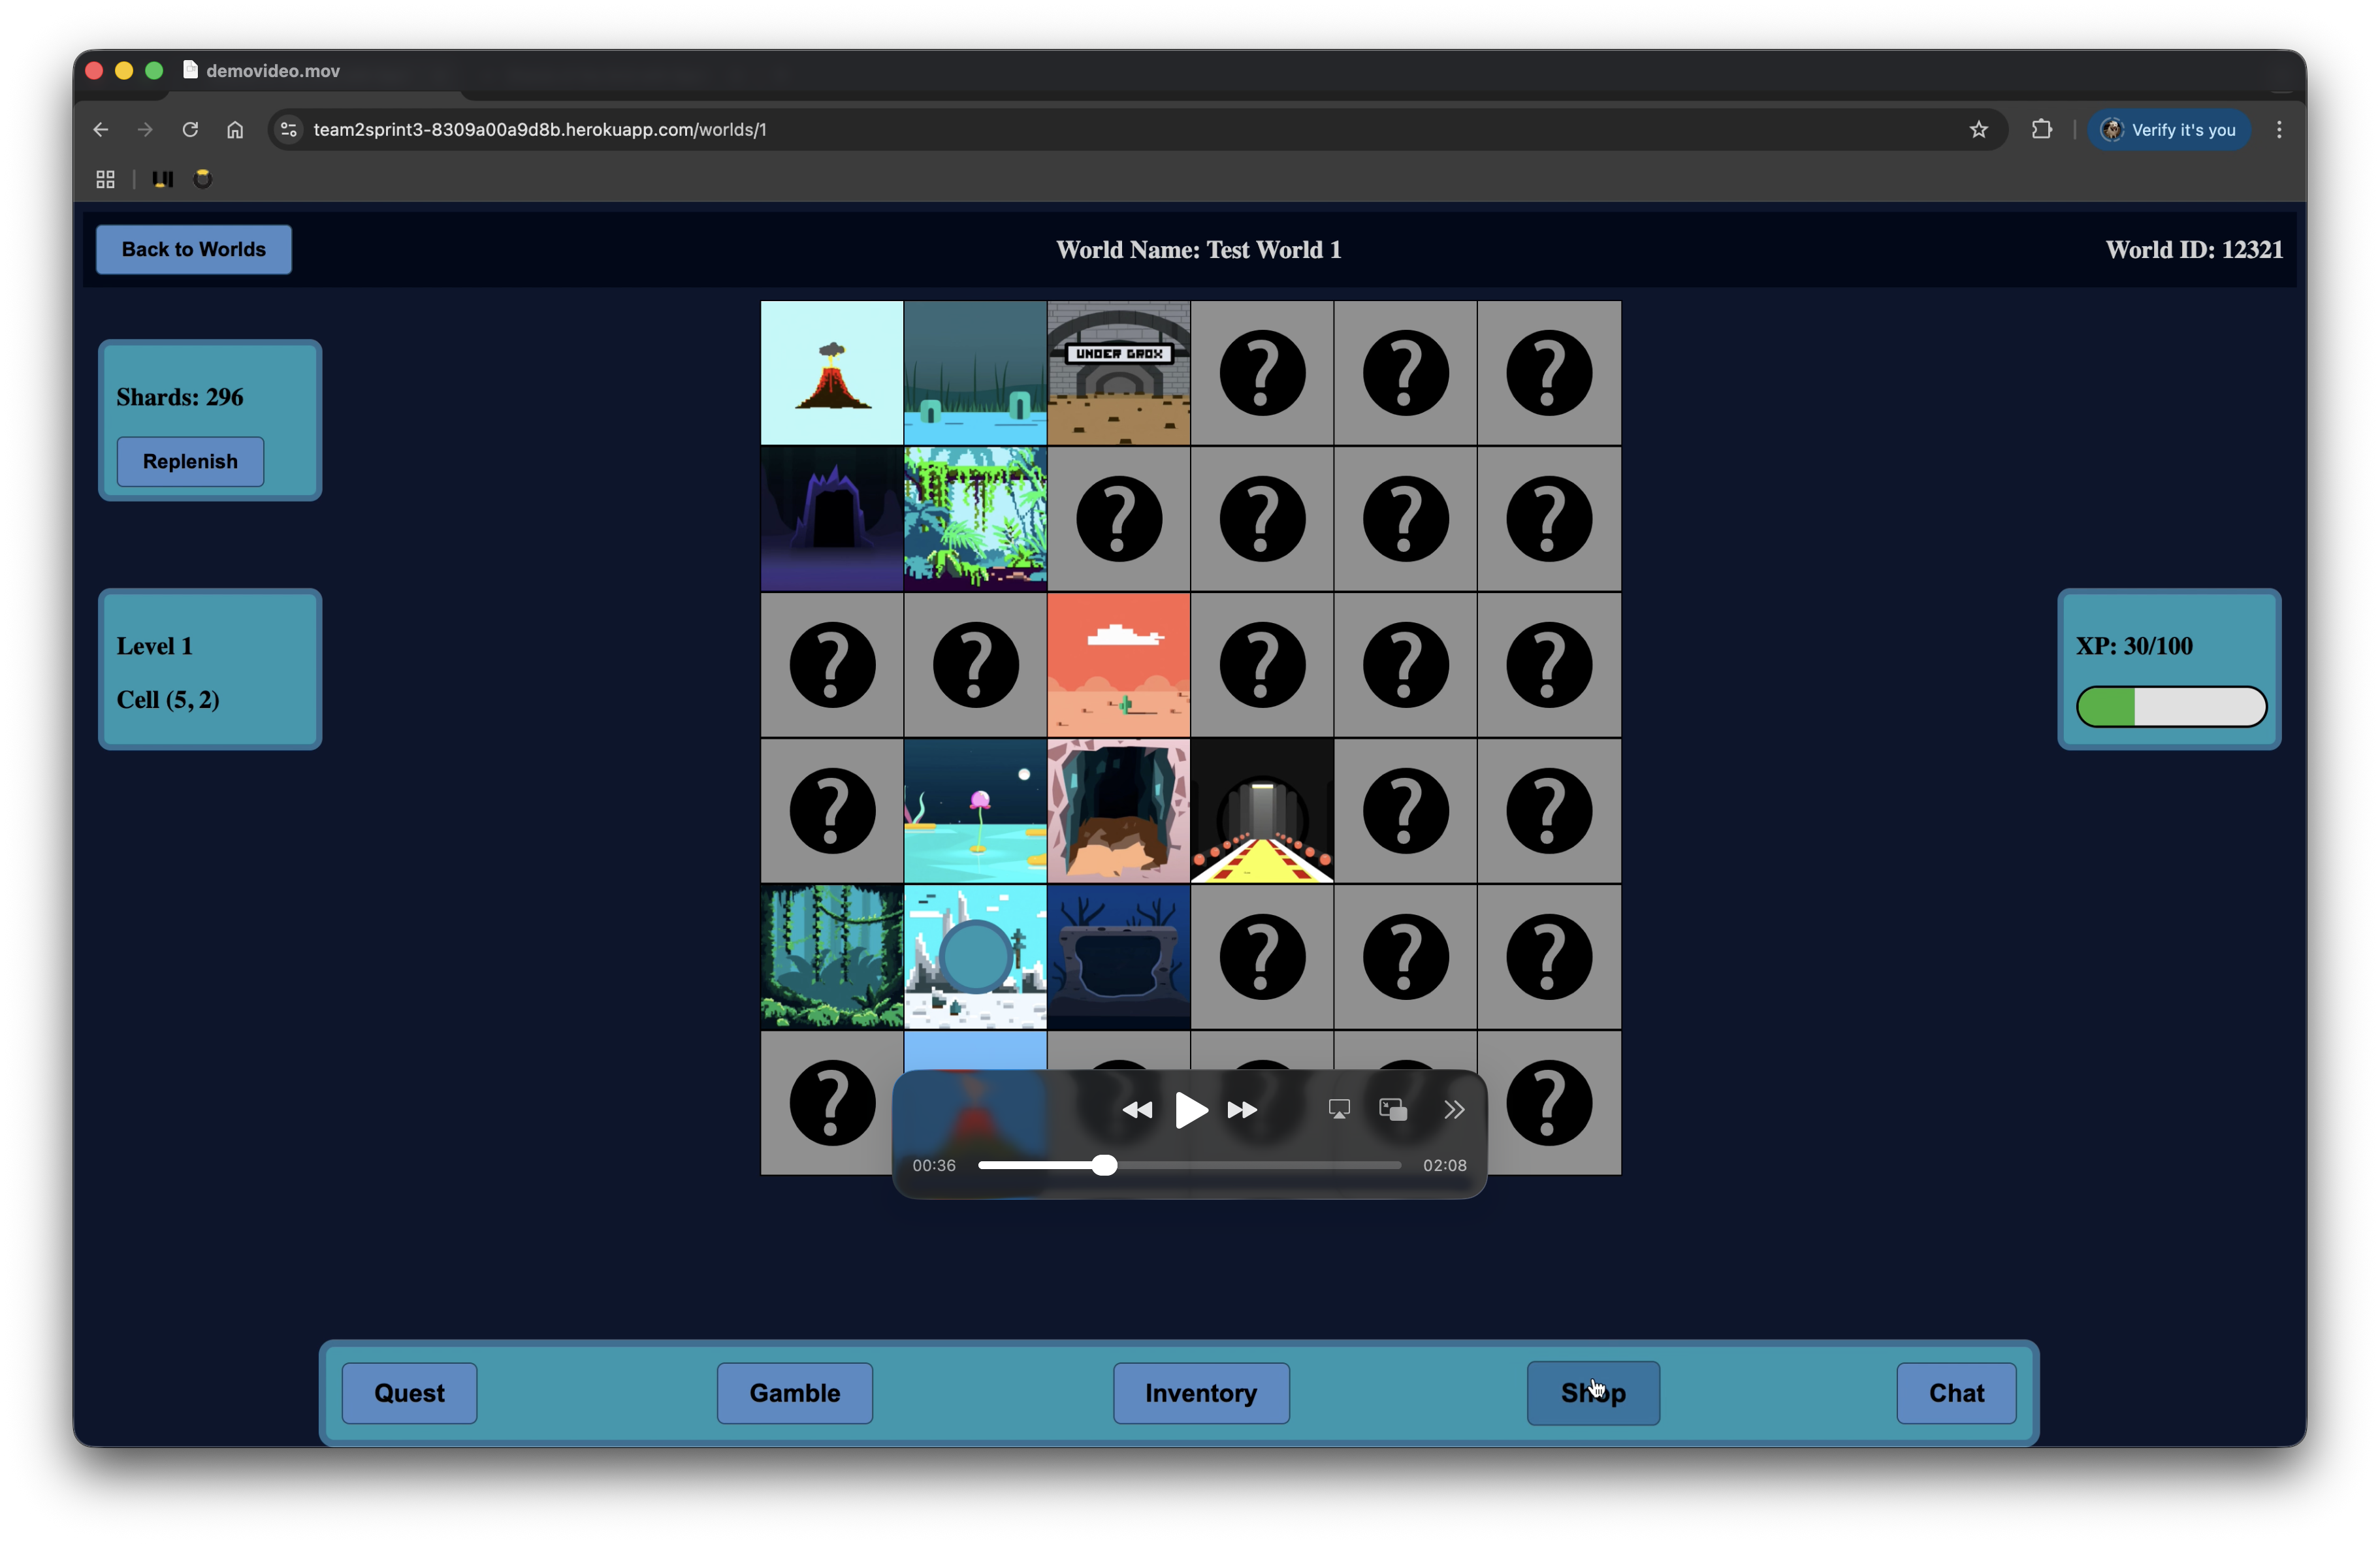2380x1544 pixels.
Task: Click the video progress slider knob
Action: [1104, 1165]
